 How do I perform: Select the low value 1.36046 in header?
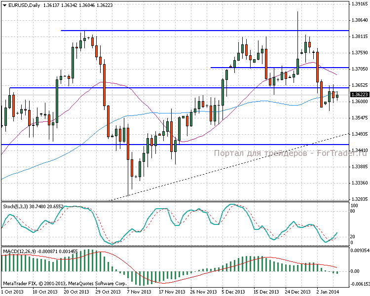pos(87,5)
